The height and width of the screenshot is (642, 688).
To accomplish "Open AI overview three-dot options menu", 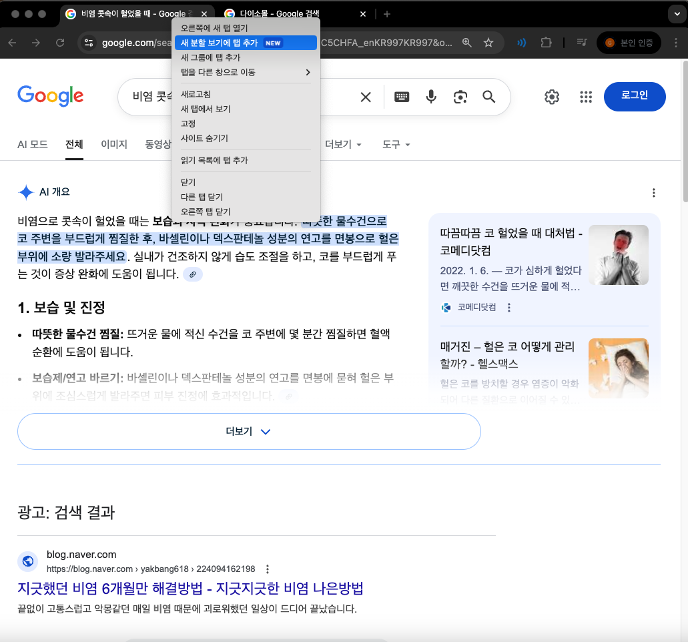I will [653, 193].
